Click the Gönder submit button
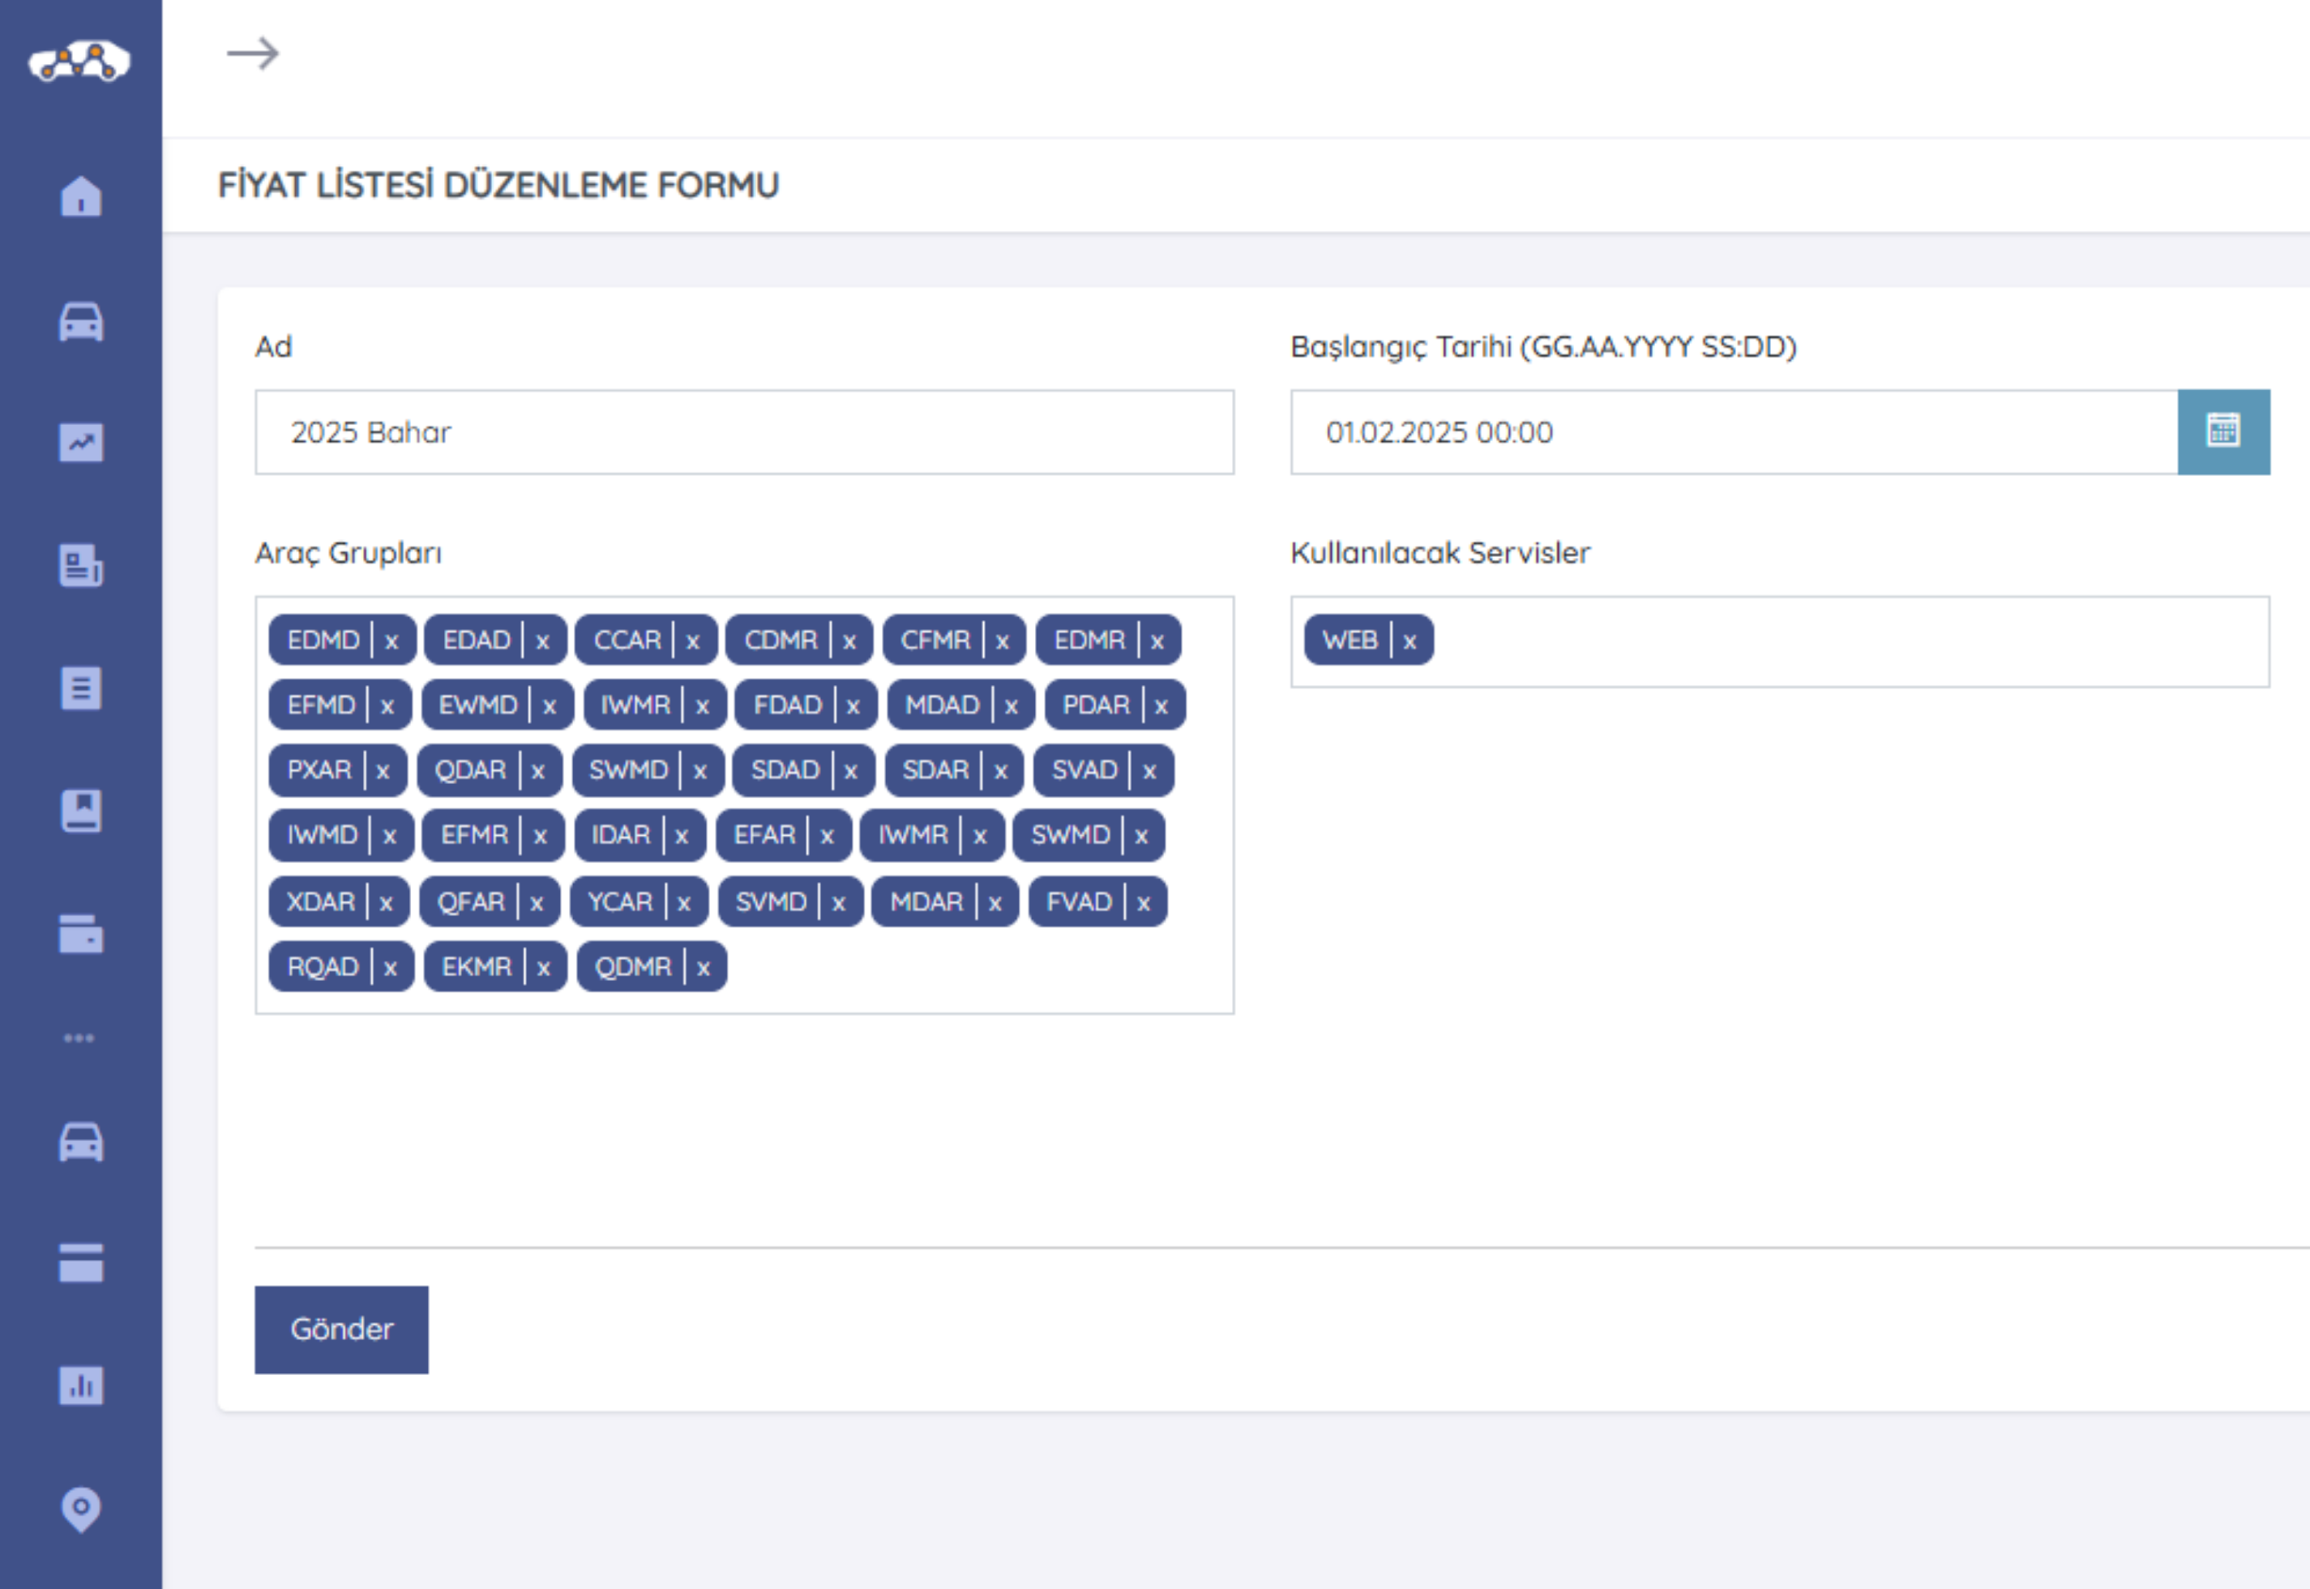Viewport: 2310px width, 1589px height. click(341, 1329)
